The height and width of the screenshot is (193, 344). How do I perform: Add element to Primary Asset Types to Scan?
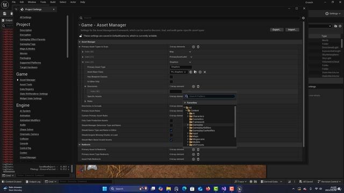193,47
